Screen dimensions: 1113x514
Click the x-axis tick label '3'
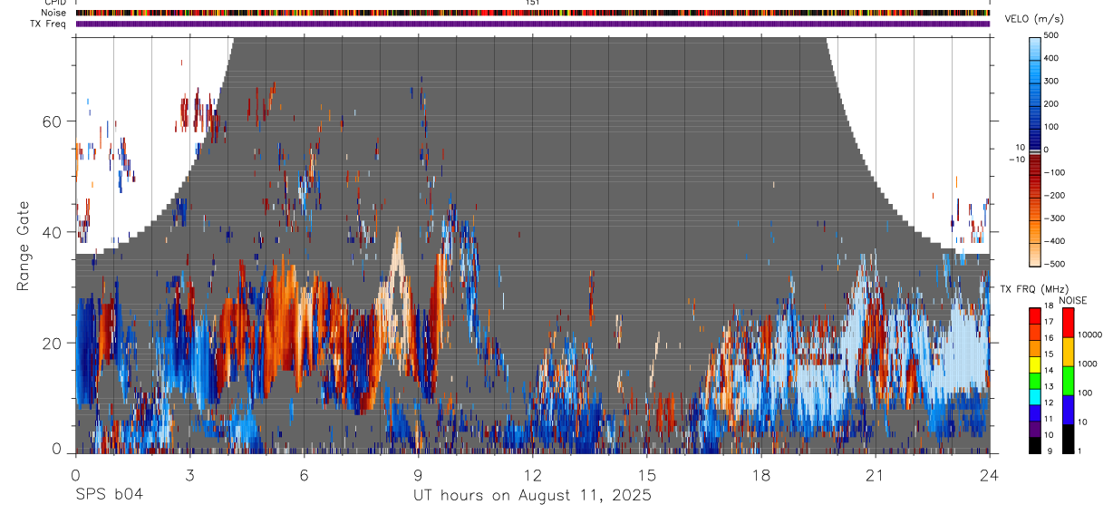pyautogui.click(x=189, y=474)
